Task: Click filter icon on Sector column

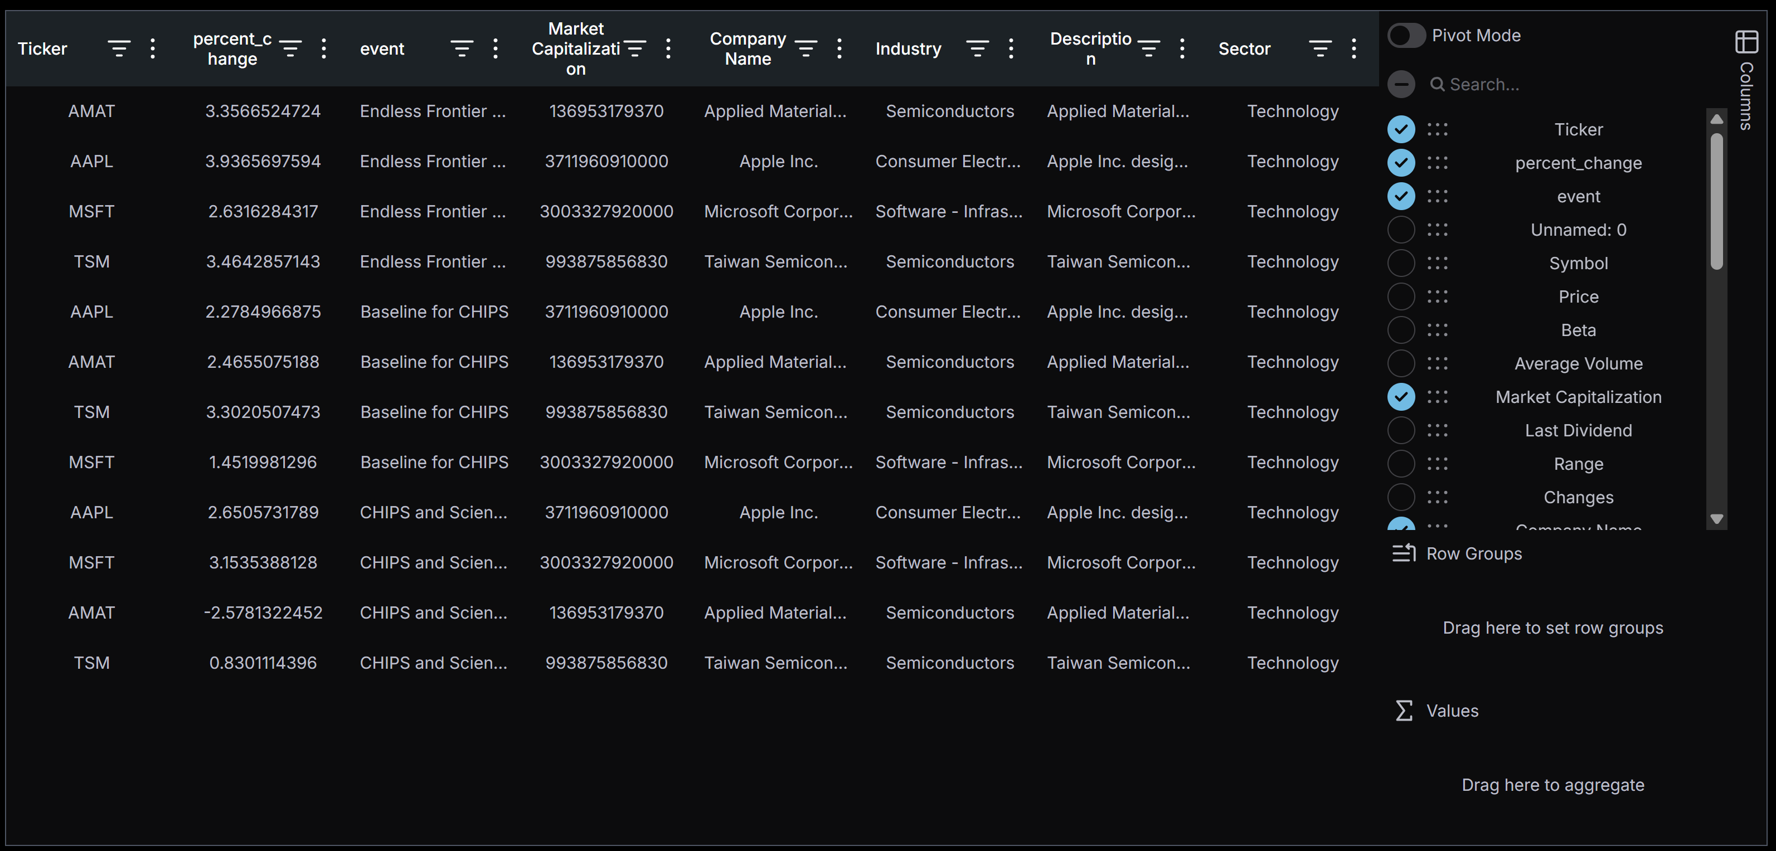Action: click(x=1319, y=49)
